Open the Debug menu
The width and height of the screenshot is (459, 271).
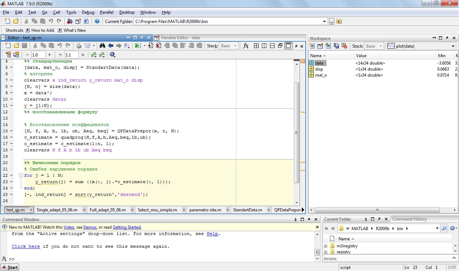click(x=88, y=12)
